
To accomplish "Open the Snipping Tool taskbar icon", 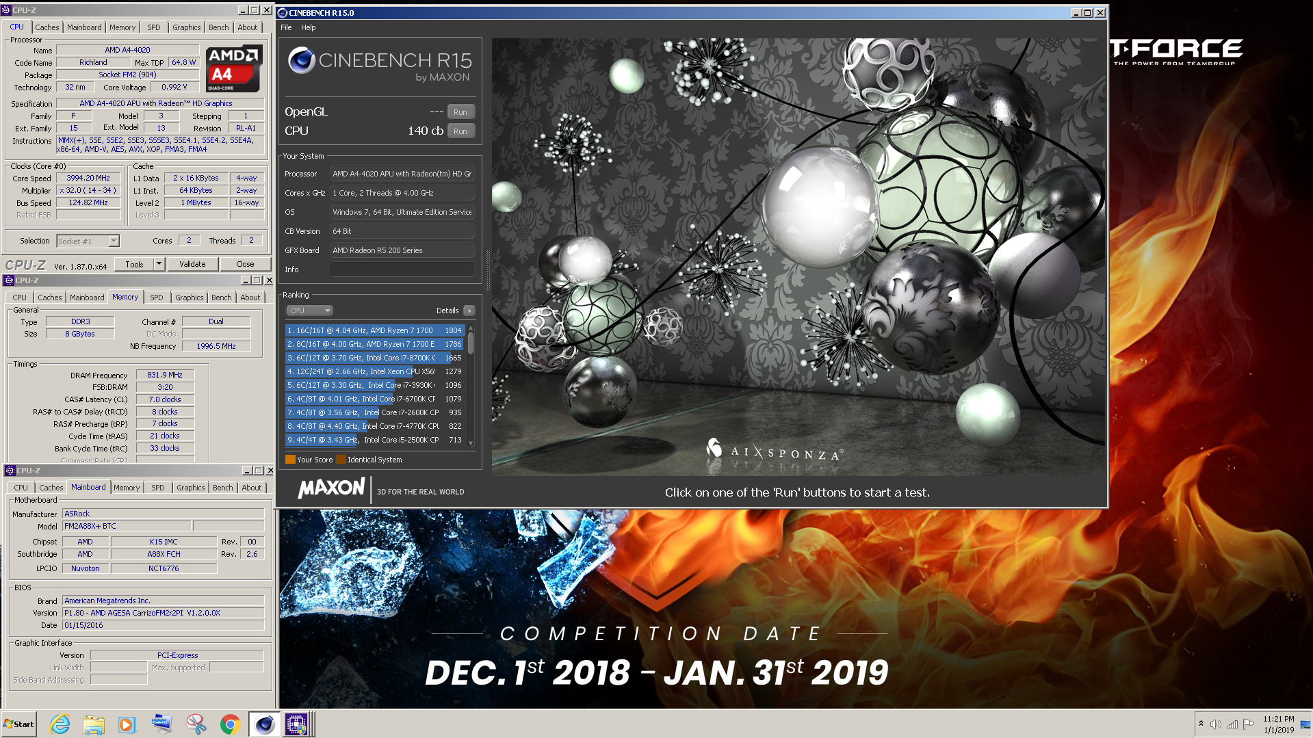I will pyautogui.click(x=196, y=724).
